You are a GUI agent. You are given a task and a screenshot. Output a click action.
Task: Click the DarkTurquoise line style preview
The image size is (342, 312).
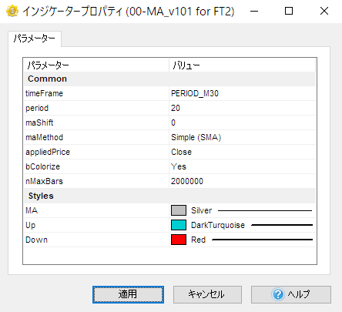pyautogui.click(x=282, y=225)
